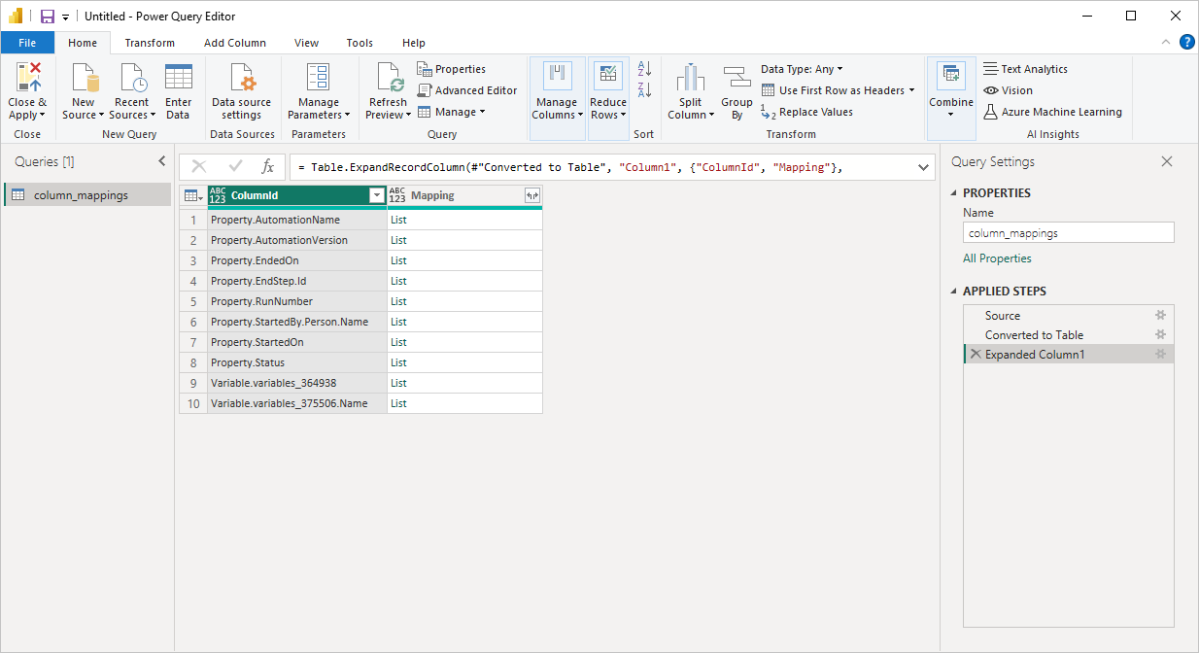Open the Data Type: Any dropdown
1199x653 pixels.
[x=803, y=69]
